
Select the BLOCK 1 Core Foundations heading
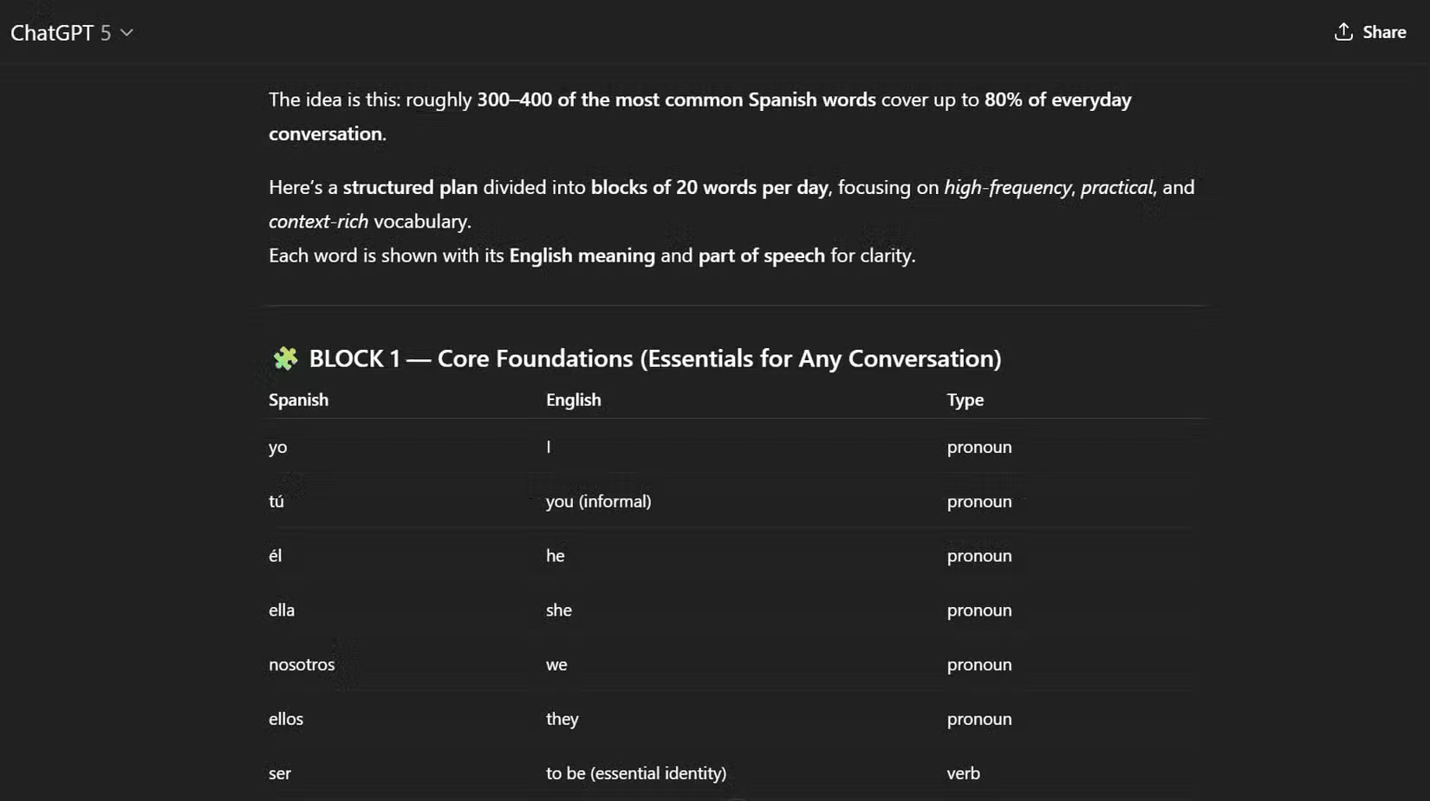[654, 359]
